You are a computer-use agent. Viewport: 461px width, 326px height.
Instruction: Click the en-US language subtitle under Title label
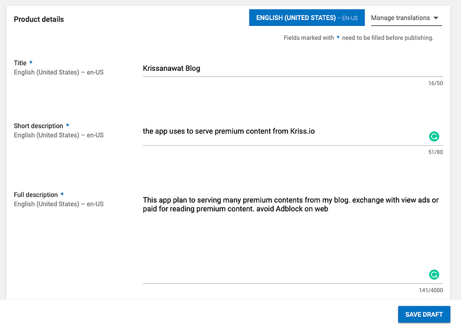[x=59, y=73]
